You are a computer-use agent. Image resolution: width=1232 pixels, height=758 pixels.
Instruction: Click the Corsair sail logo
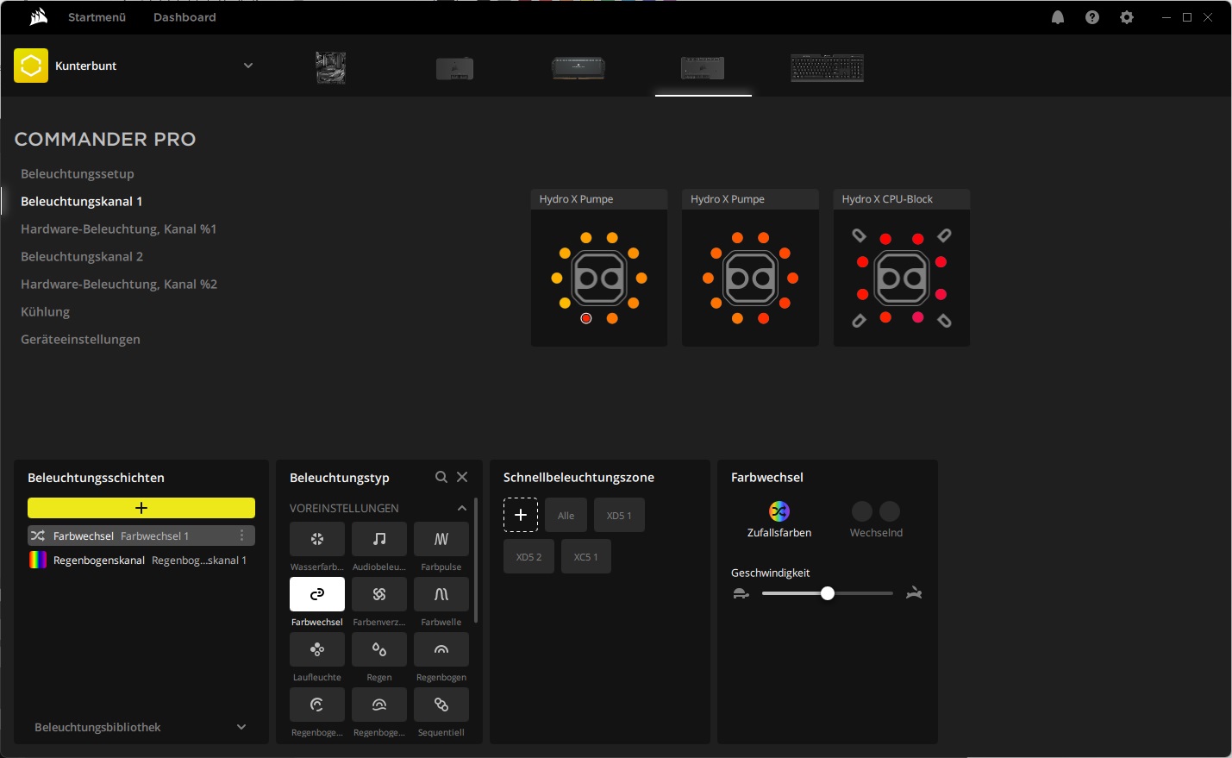pyautogui.click(x=38, y=17)
